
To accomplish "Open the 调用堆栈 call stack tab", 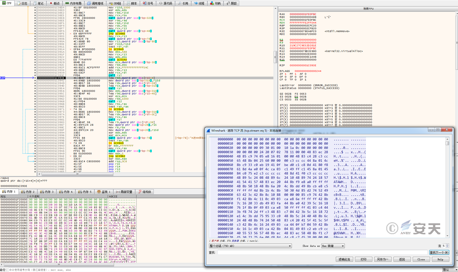I will (x=95, y=3).
